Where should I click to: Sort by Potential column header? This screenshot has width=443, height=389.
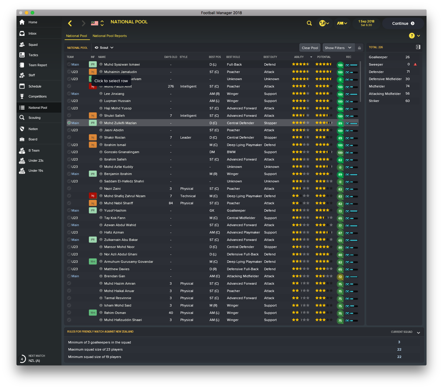324,57
